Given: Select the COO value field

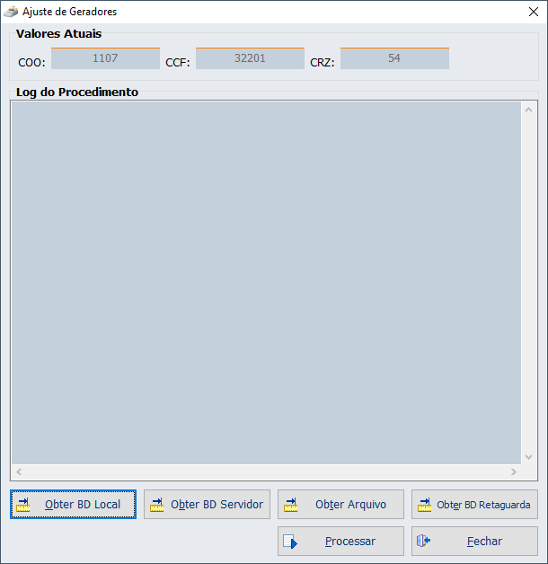Looking at the screenshot, I should 105,58.
